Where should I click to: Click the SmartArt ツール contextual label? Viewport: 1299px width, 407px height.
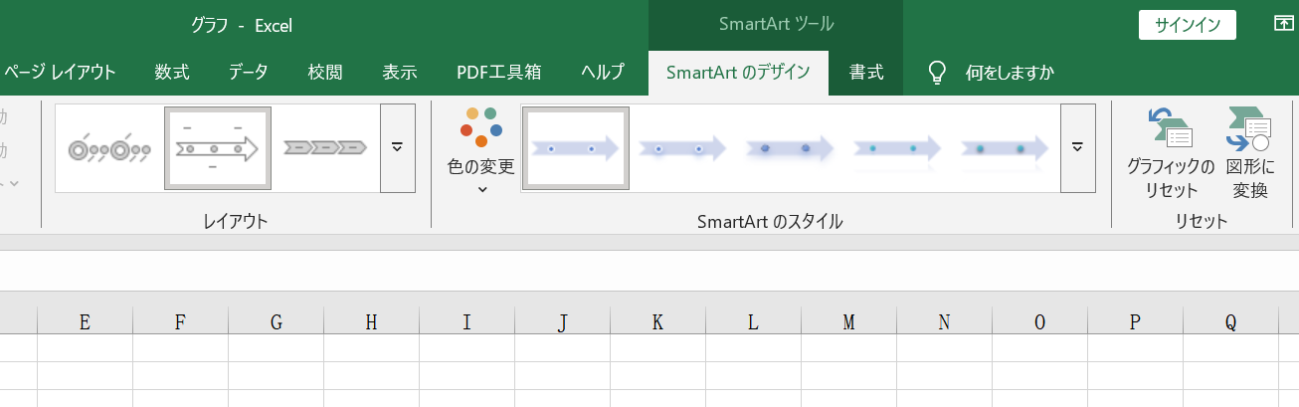(x=776, y=24)
